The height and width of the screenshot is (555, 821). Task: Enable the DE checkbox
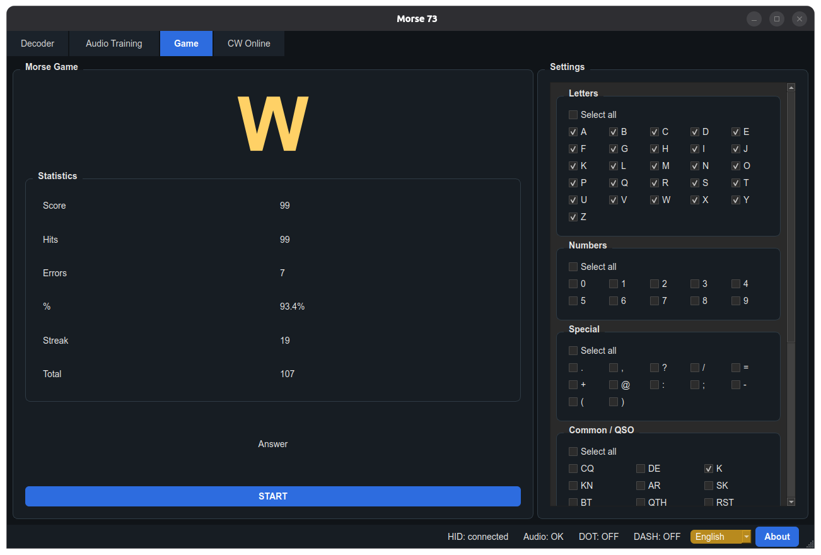641,469
